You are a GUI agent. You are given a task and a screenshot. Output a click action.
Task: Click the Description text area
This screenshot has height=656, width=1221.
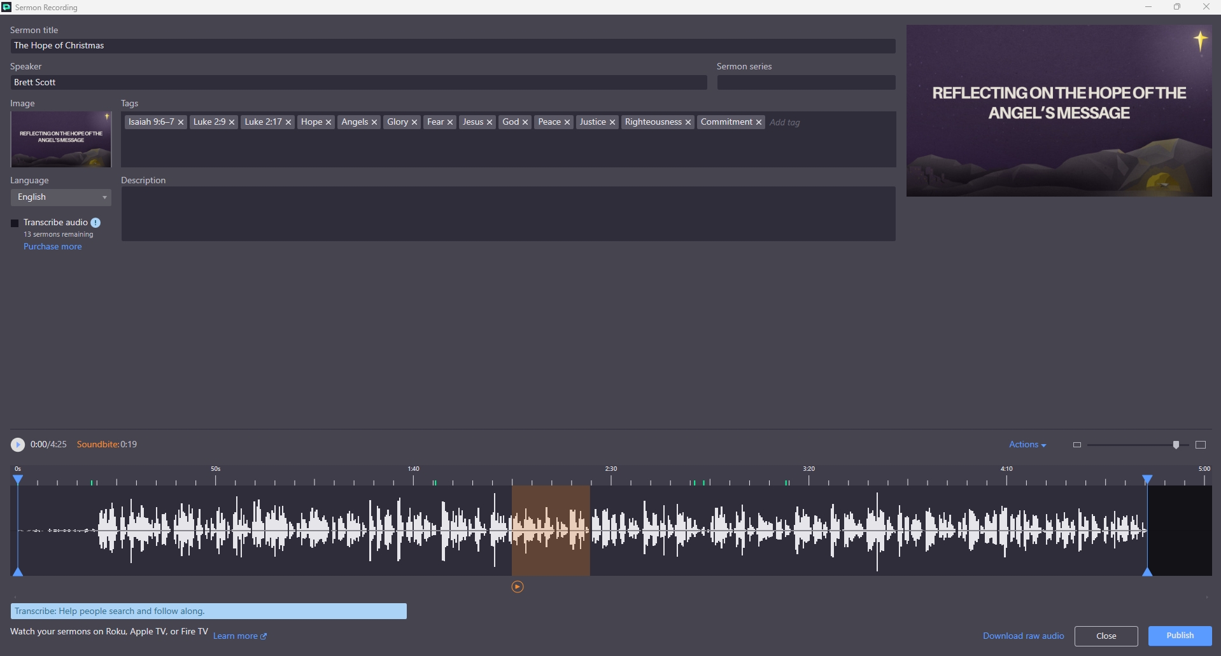click(508, 214)
